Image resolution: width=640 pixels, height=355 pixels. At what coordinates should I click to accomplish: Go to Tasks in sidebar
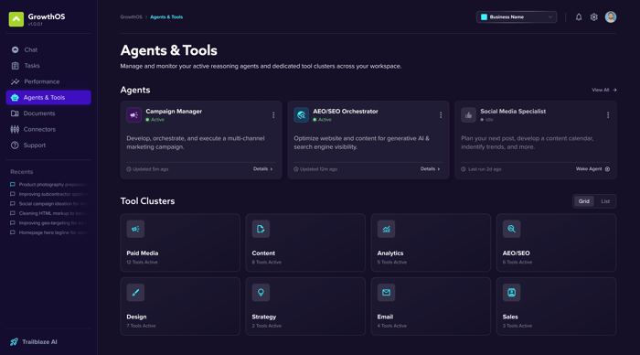point(48,66)
